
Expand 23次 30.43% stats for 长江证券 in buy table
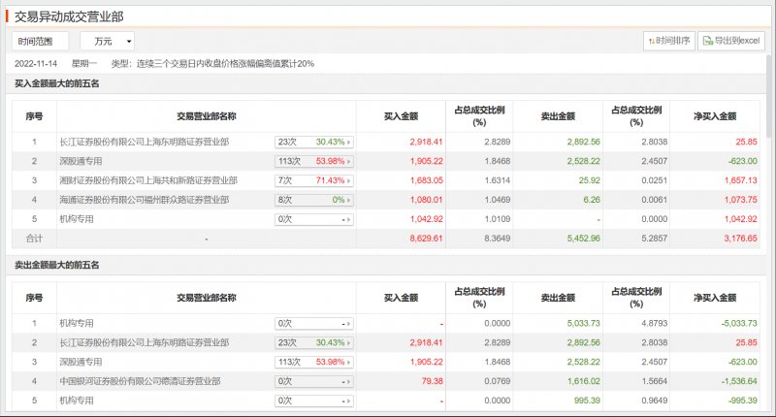click(313, 142)
